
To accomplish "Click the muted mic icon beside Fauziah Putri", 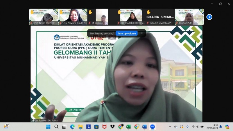I will [x=177, y=23].
